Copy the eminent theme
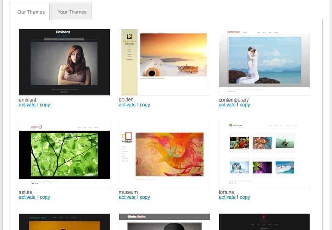The width and height of the screenshot is (332, 230). coord(45,105)
